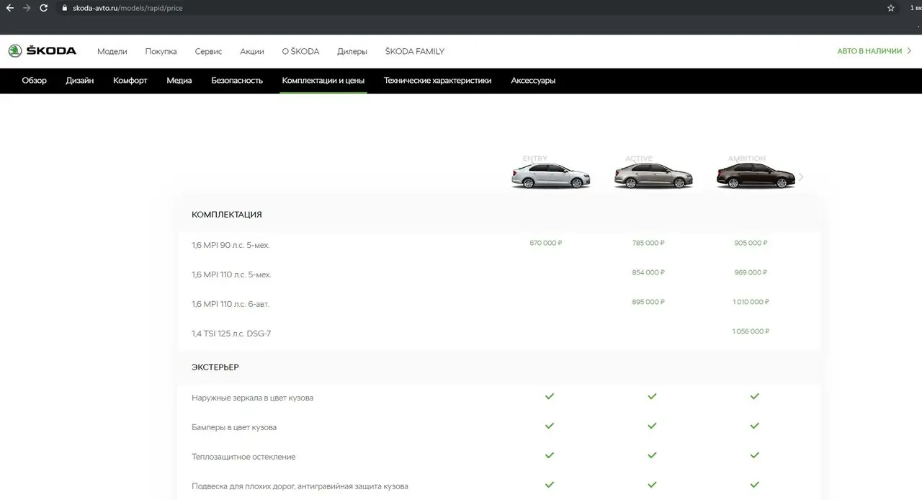This screenshot has width=922, height=500.
Task: Open the ŠKODA FAMILY menu
Action: [x=414, y=52]
